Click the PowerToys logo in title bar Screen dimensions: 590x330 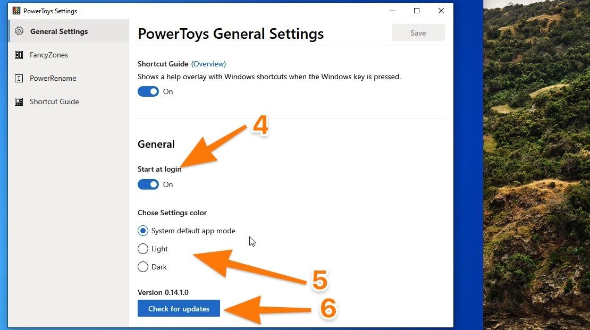point(16,11)
